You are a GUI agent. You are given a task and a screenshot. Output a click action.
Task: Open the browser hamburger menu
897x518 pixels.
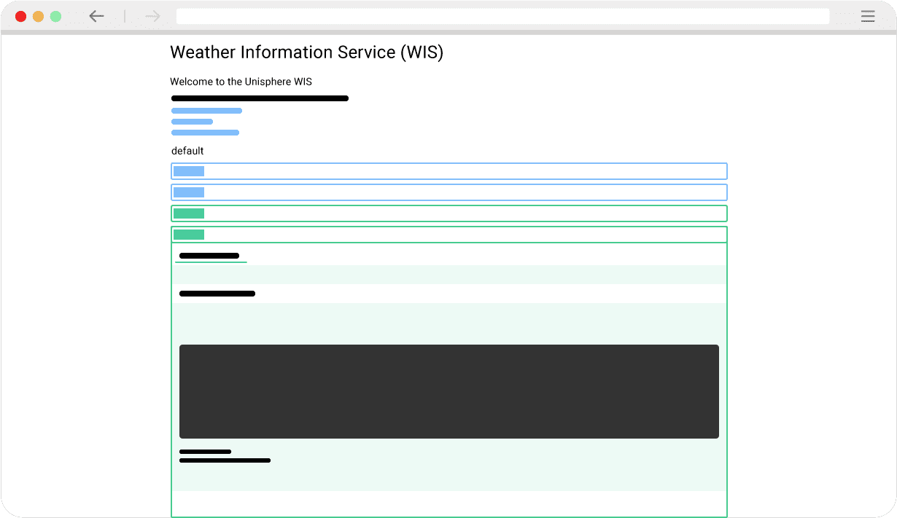point(868,16)
